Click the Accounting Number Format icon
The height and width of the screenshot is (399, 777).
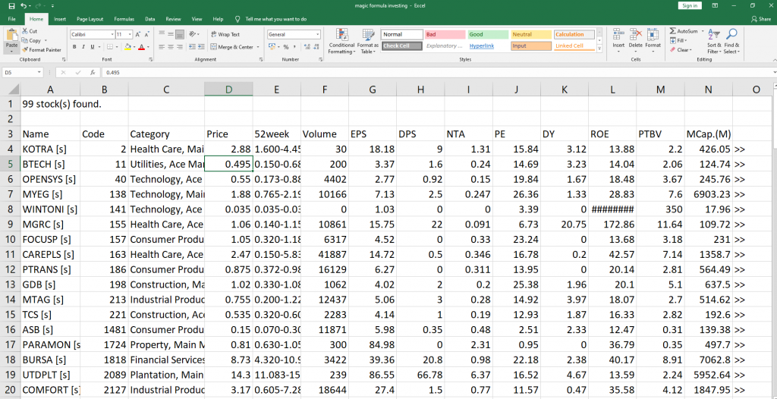272,47
